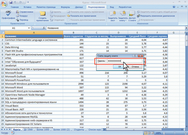Switch to the До 1000 sheet
The width and height of the screenshot is (188, 135).
pyautogui.click(x=28, y=130)
